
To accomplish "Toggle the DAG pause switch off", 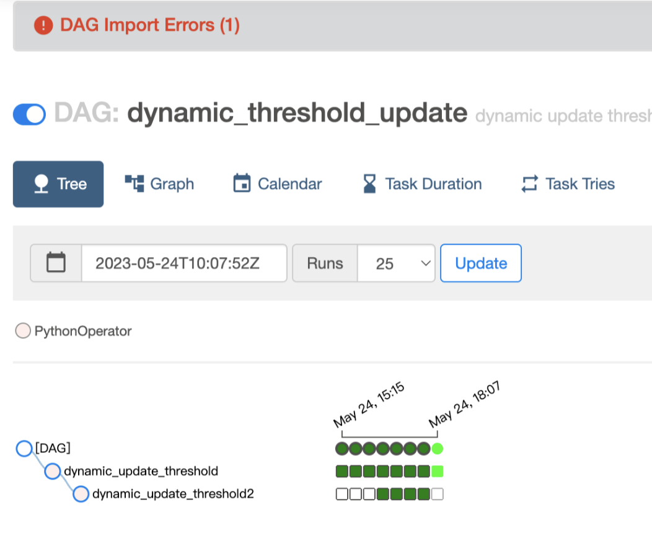I will 29,114.
